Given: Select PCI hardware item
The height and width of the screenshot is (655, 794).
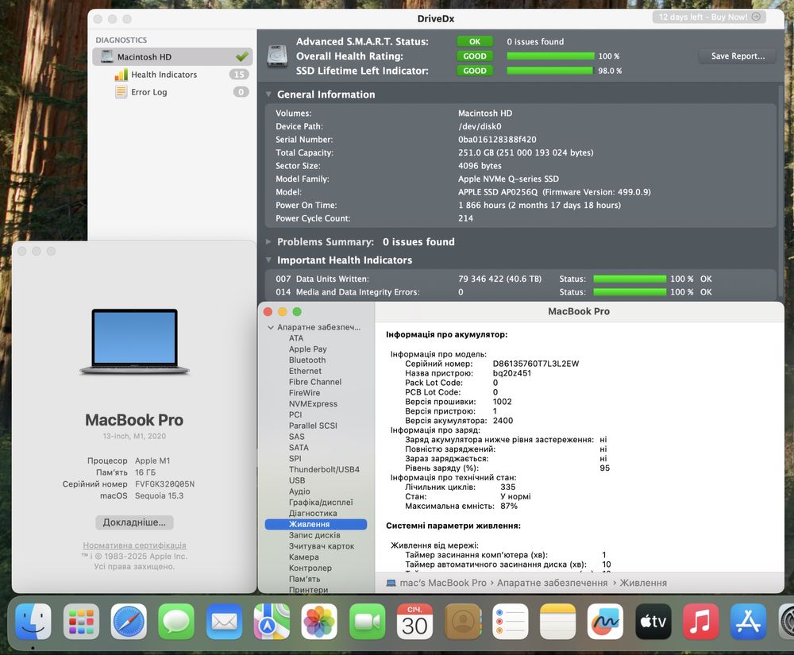Looking at the screenshot, I should coord(295,414).
